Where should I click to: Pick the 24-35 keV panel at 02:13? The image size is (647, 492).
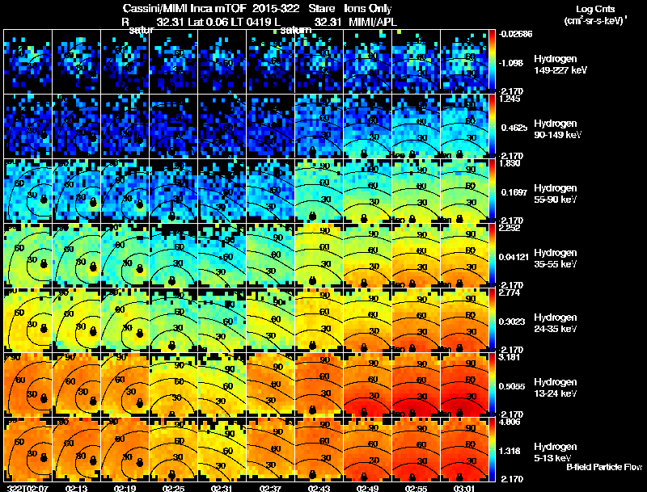pyautogui.click(x=77, y=320)
